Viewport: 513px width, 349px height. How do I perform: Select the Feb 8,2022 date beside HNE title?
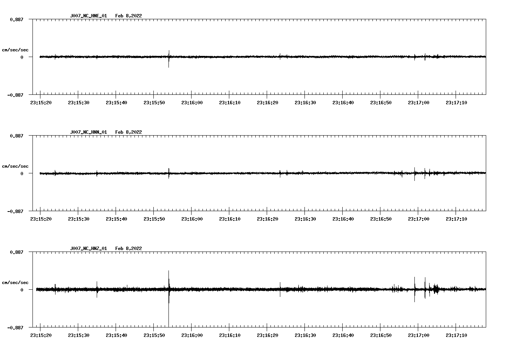pyautogui.click(x=128, y=16)
